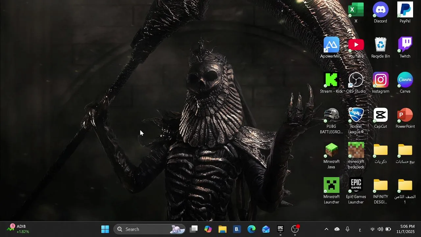The image size is (421, 237).
Task: Select the Minecraft Java icon
Action: (331, 156)
